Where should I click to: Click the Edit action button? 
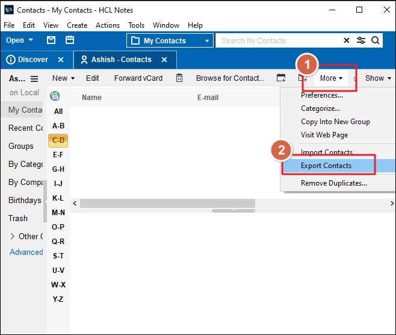93,78
